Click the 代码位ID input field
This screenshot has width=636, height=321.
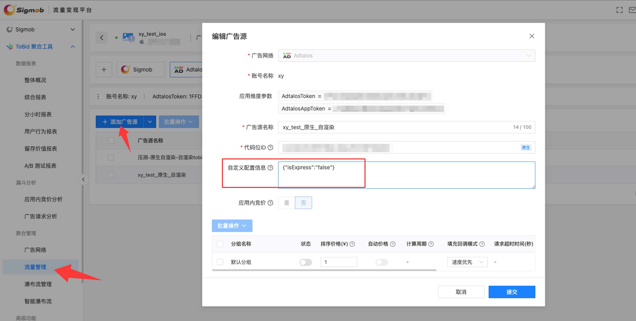click(x=406, y=148)
